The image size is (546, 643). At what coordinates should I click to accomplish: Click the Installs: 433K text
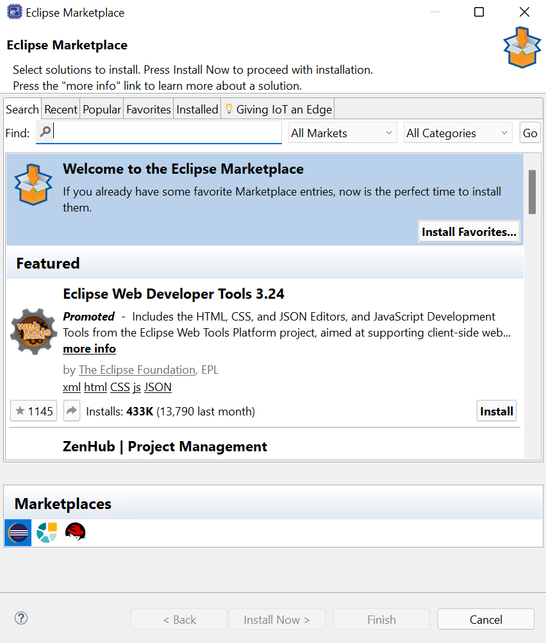pos(120,412)
